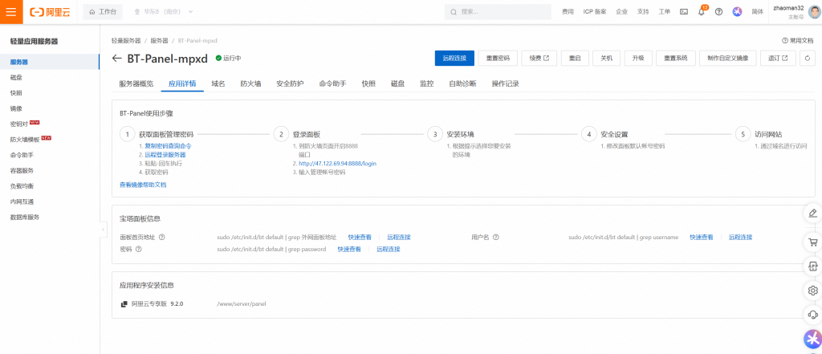Open the Cloud Shell terminal icon
Viewport: 822px width, 354px height.
point(684,11)
